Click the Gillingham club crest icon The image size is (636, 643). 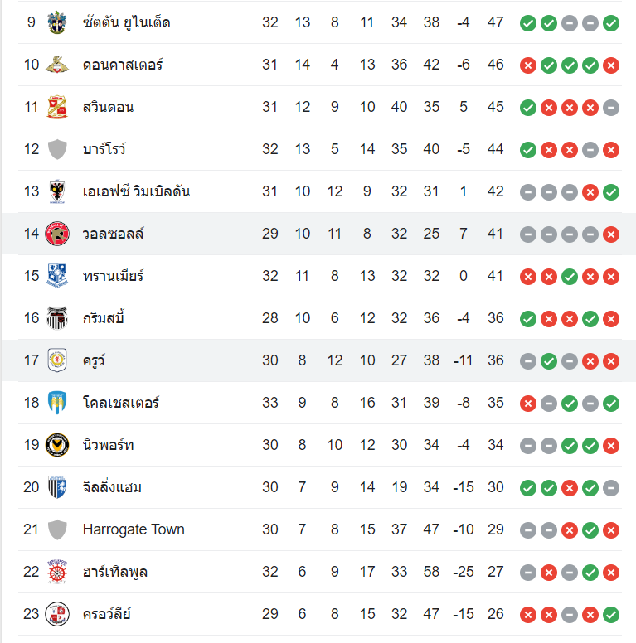[57, 487]
